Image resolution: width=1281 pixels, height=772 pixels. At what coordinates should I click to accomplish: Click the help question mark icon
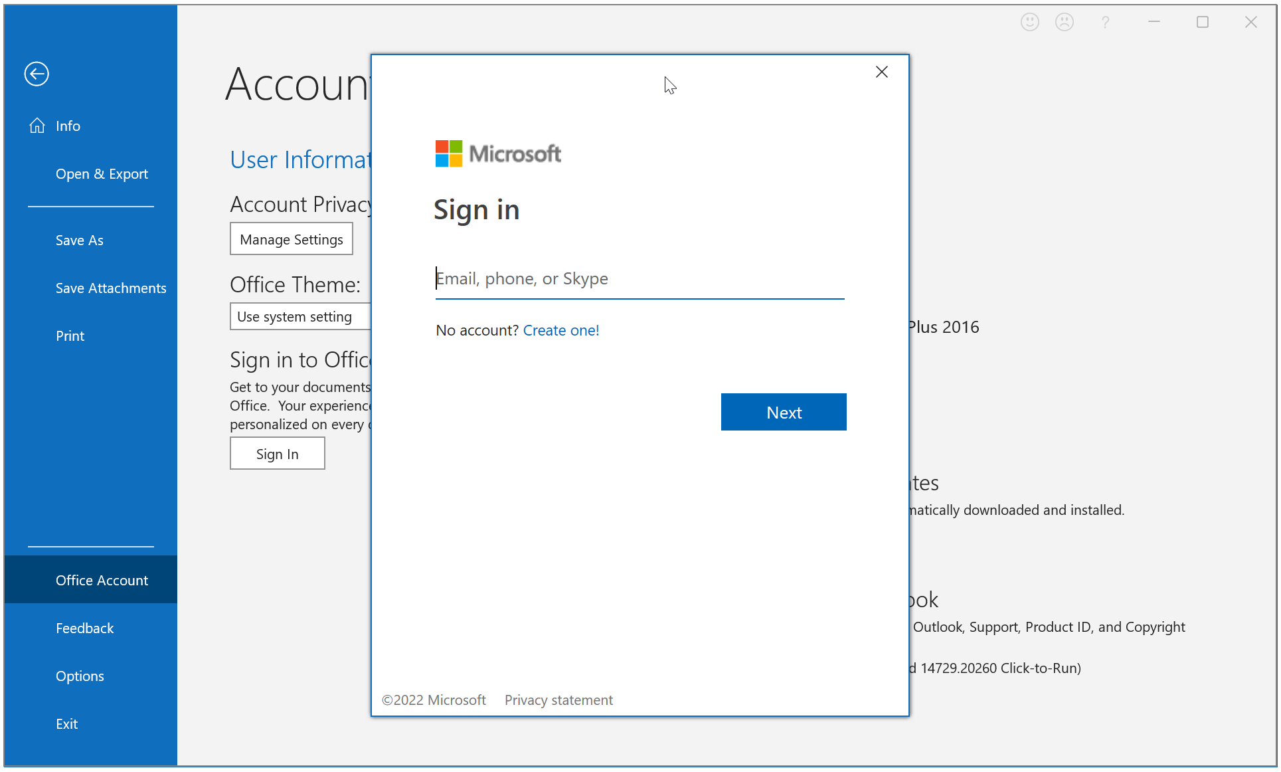1105,23
